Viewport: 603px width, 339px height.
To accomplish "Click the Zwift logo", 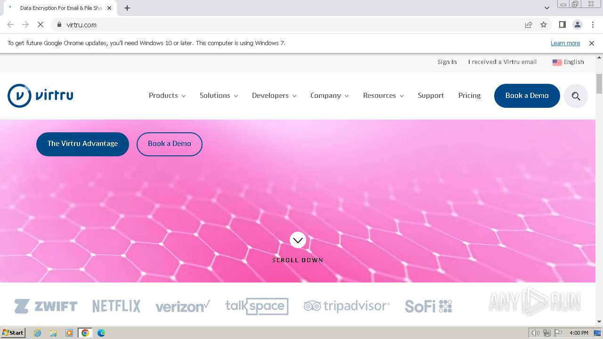I will coord(46,307).
